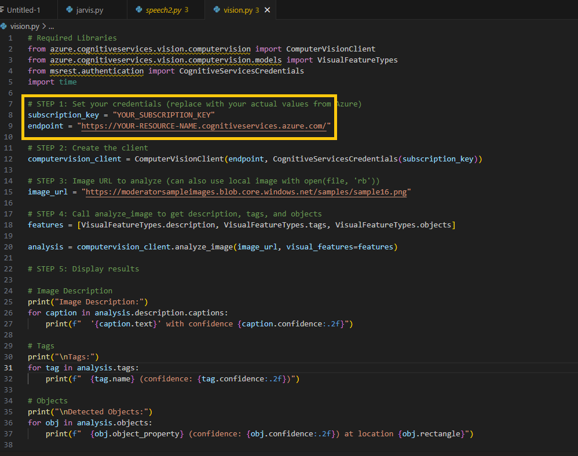Click the features variable on line 18
The image size is (578, 456).
tap(46, 225)
